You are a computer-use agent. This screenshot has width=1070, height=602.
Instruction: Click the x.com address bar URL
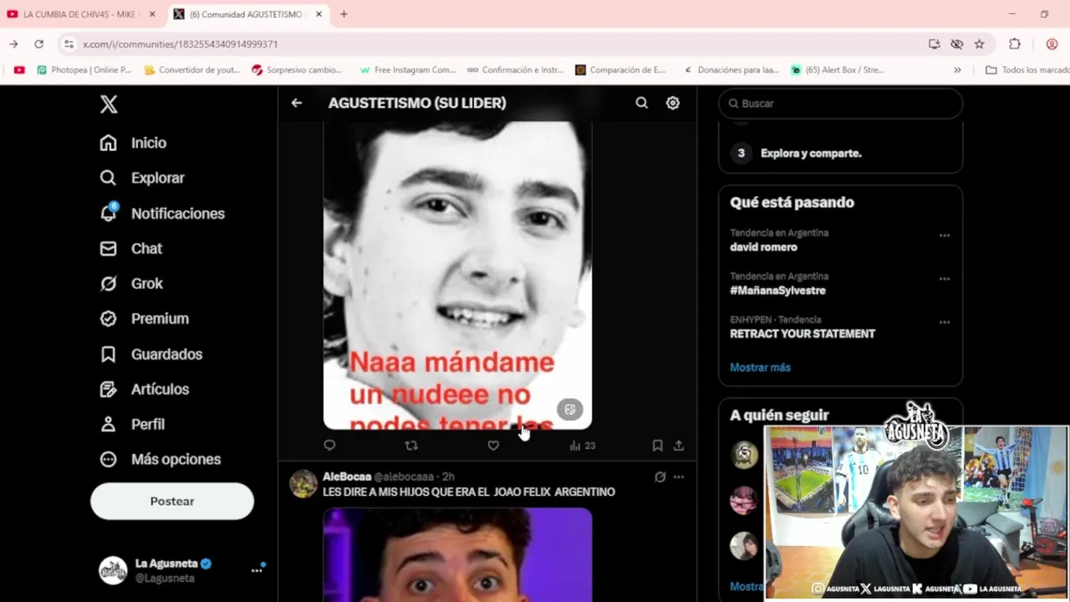(180, 44)
